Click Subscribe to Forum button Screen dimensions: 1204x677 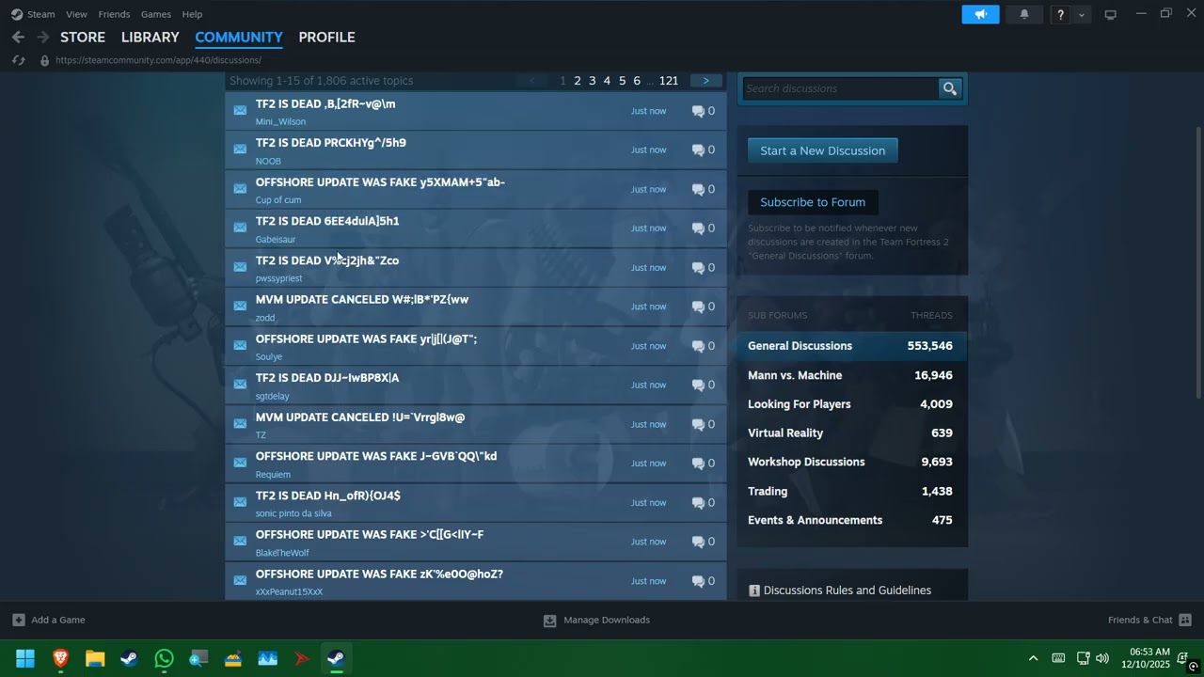pos(813,202)
